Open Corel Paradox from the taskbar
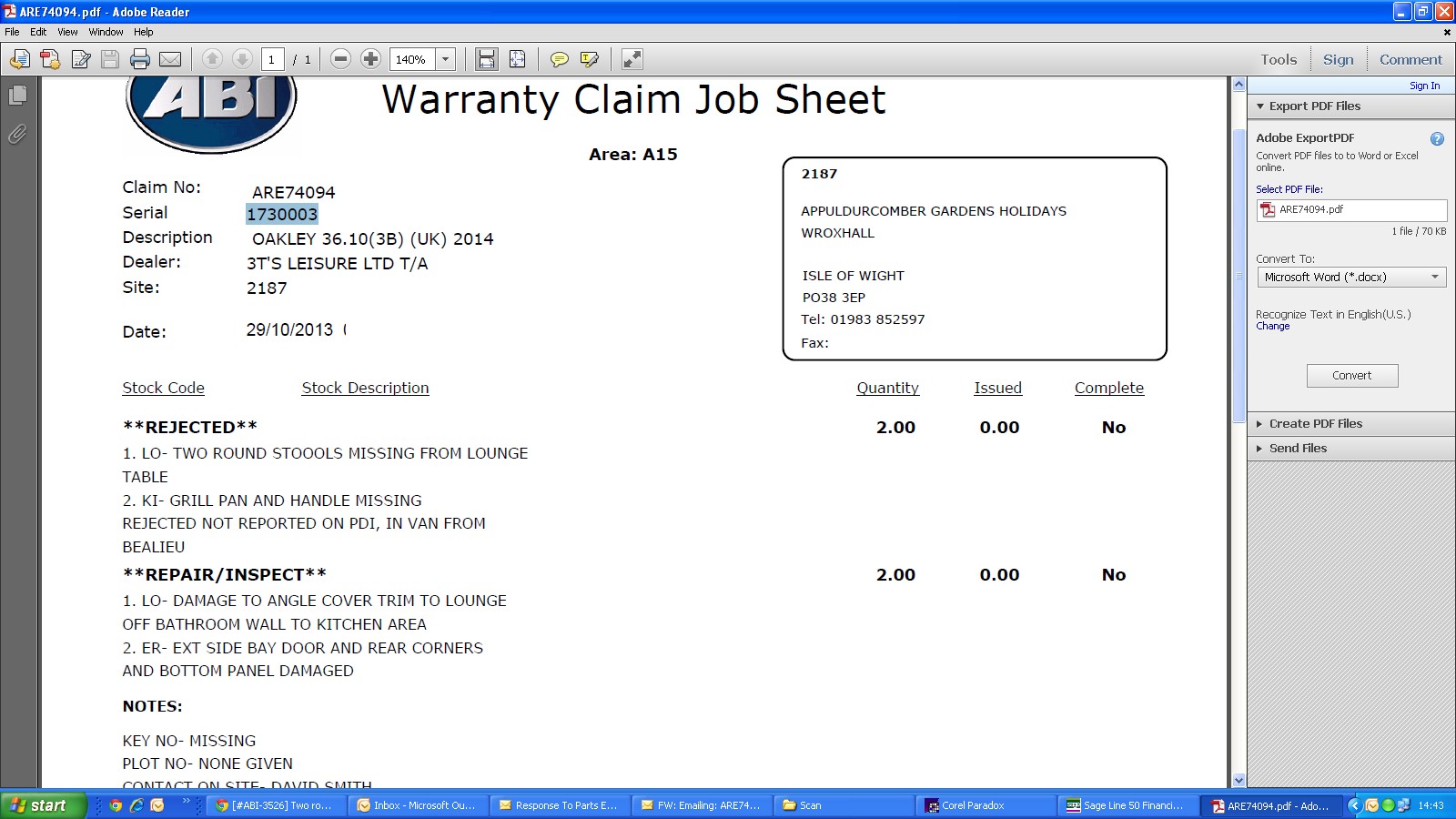Screen dimensions: 1456x819 (x=972, y=805)
